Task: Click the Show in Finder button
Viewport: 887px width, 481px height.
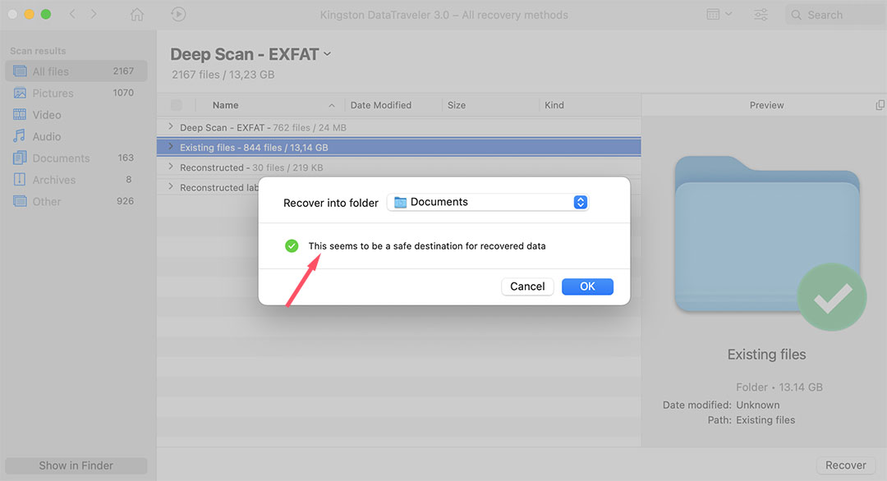Action: pyautogui.click(x=76, y=465)
